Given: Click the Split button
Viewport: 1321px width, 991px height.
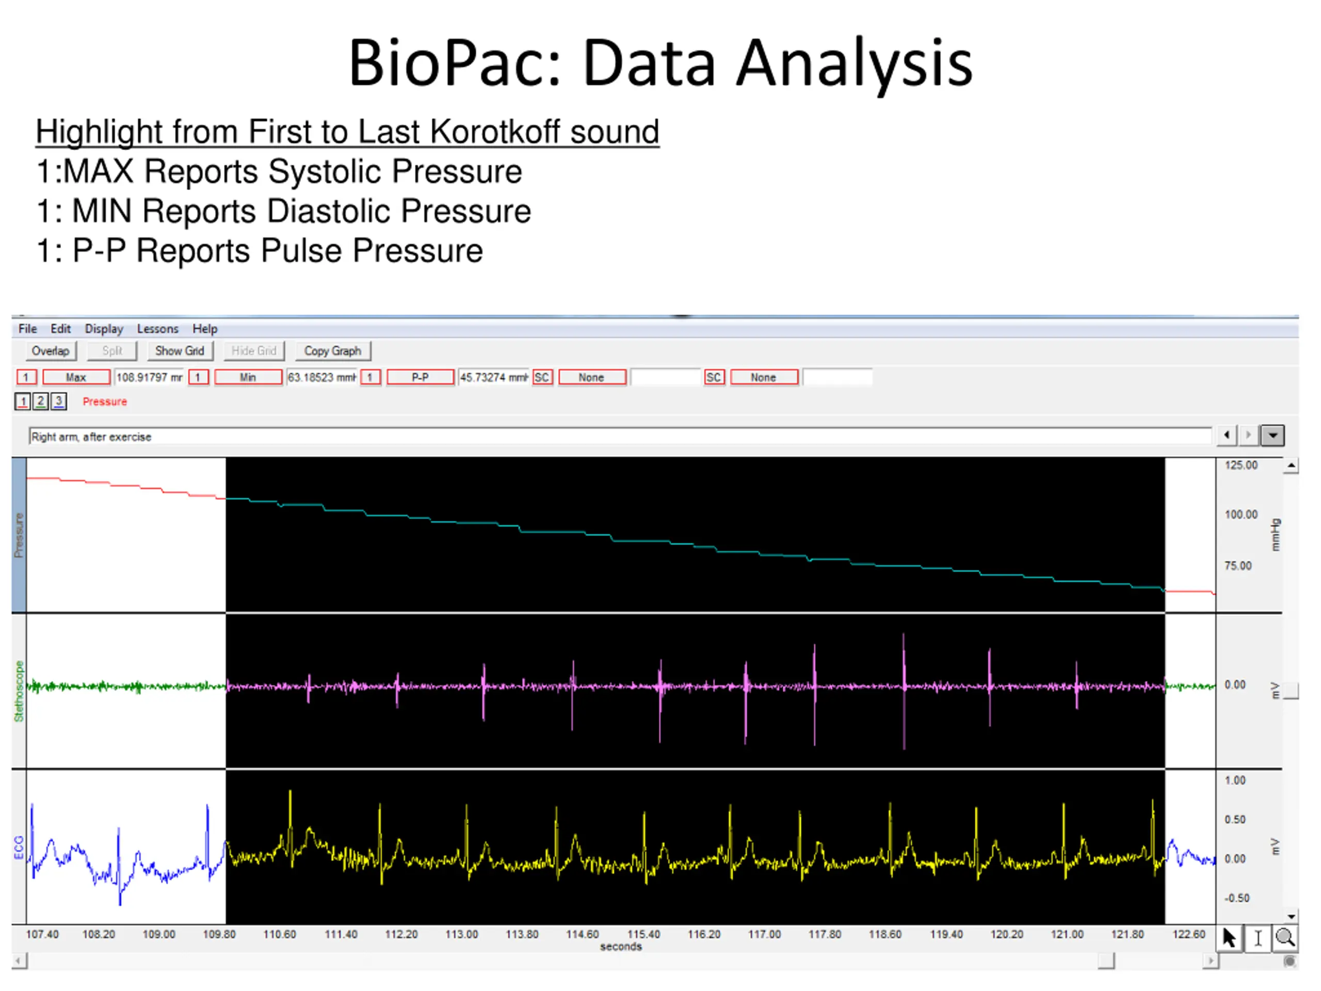Looking at the screenshot, I should tap(112, 351).
